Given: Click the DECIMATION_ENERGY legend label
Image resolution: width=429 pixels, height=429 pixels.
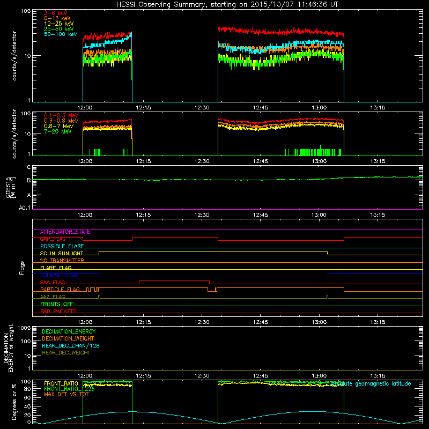Looking at the screenshot, I should pyautogui.click(x=69, y=331).
